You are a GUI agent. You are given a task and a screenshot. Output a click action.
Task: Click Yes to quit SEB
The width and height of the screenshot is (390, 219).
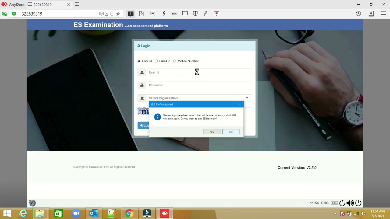pos(212,132)
